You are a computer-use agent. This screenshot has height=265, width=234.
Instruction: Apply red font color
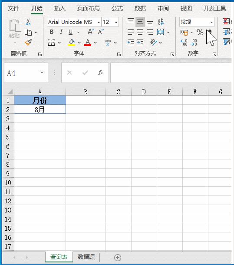(88, 43)
